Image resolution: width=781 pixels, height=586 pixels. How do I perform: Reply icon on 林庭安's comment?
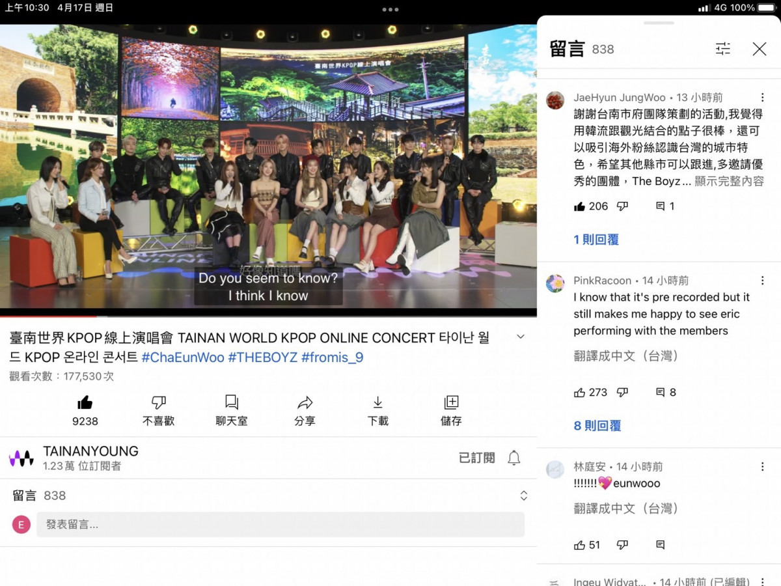(x=661, y=545)
